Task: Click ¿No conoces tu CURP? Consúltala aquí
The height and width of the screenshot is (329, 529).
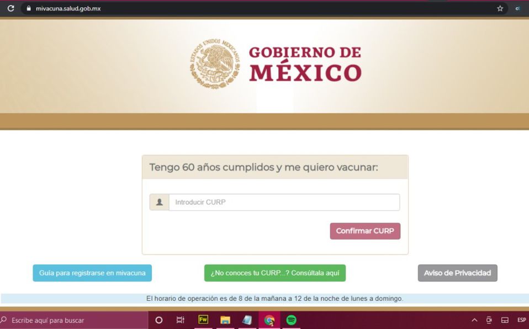Action: [x=275, y=273]
